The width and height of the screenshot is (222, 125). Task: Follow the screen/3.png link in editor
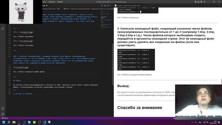tap(22, 67)
